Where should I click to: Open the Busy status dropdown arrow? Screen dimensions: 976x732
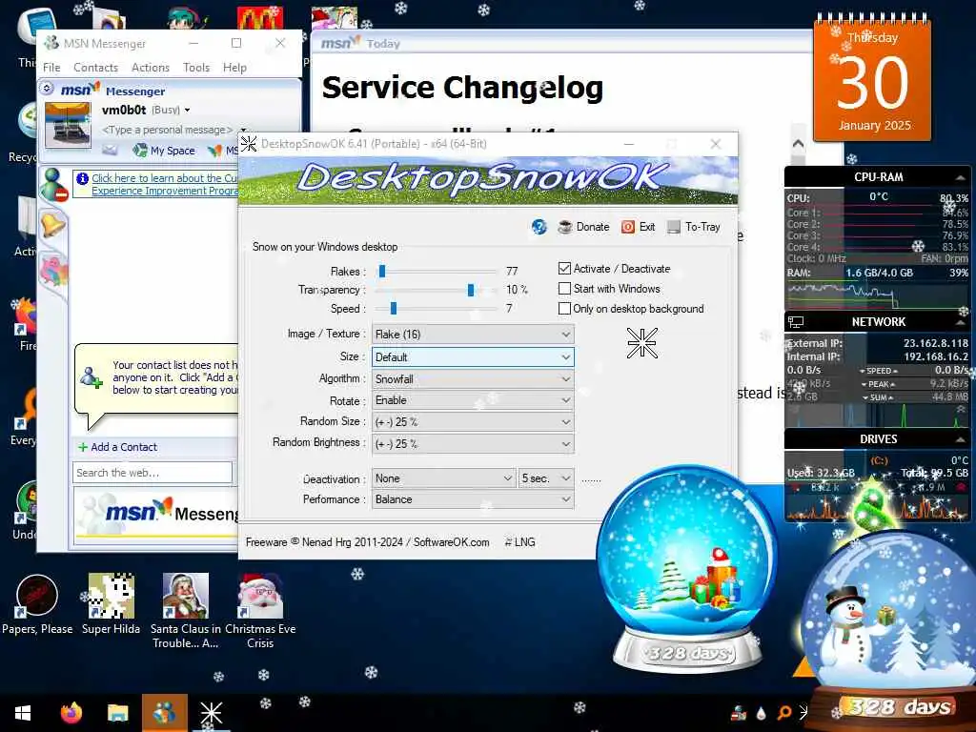(187, 111)
